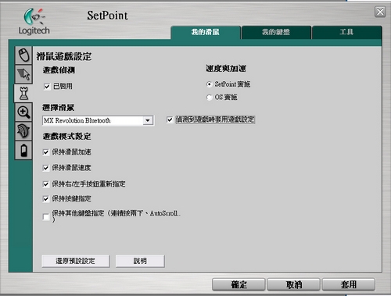Toggle the 保持滑鼠加速 checkbox

(46, 152)
